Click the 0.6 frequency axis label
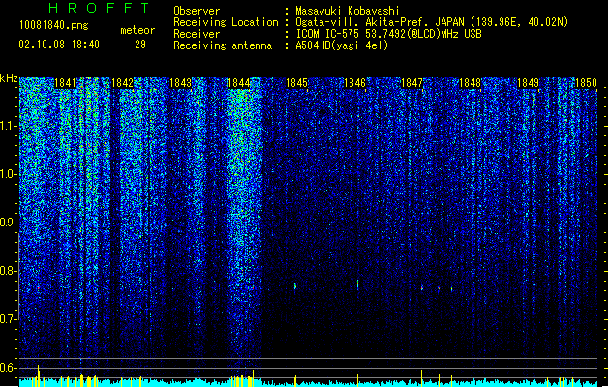609x387 pixels. pos(8,368)
